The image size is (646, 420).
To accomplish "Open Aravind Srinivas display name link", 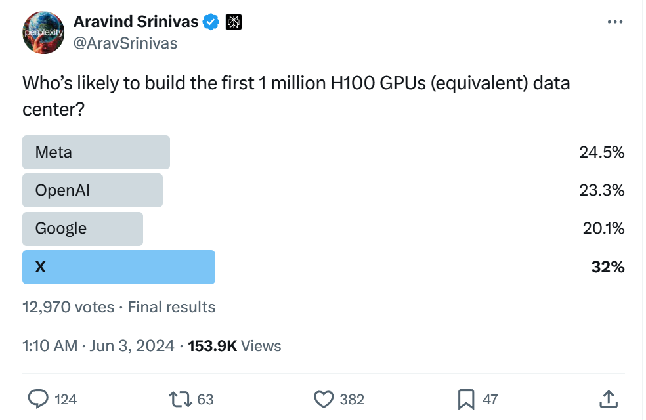I will [136, 22].
